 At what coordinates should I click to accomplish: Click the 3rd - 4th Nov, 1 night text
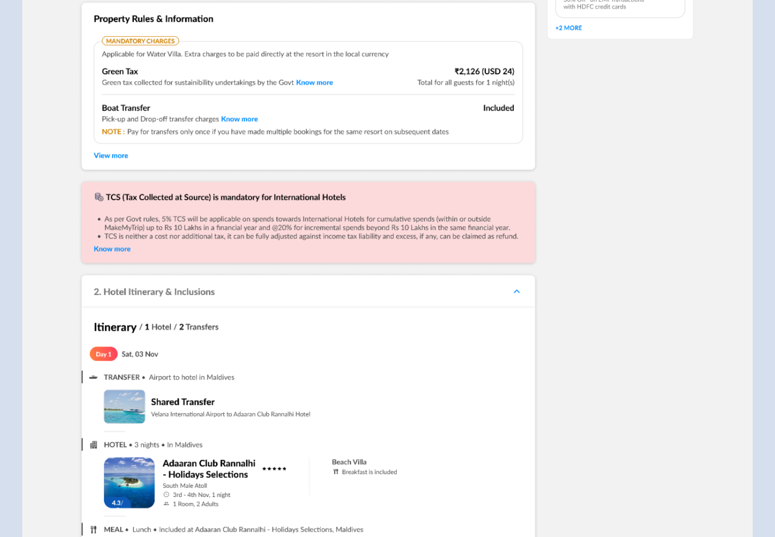coord(202,495)
